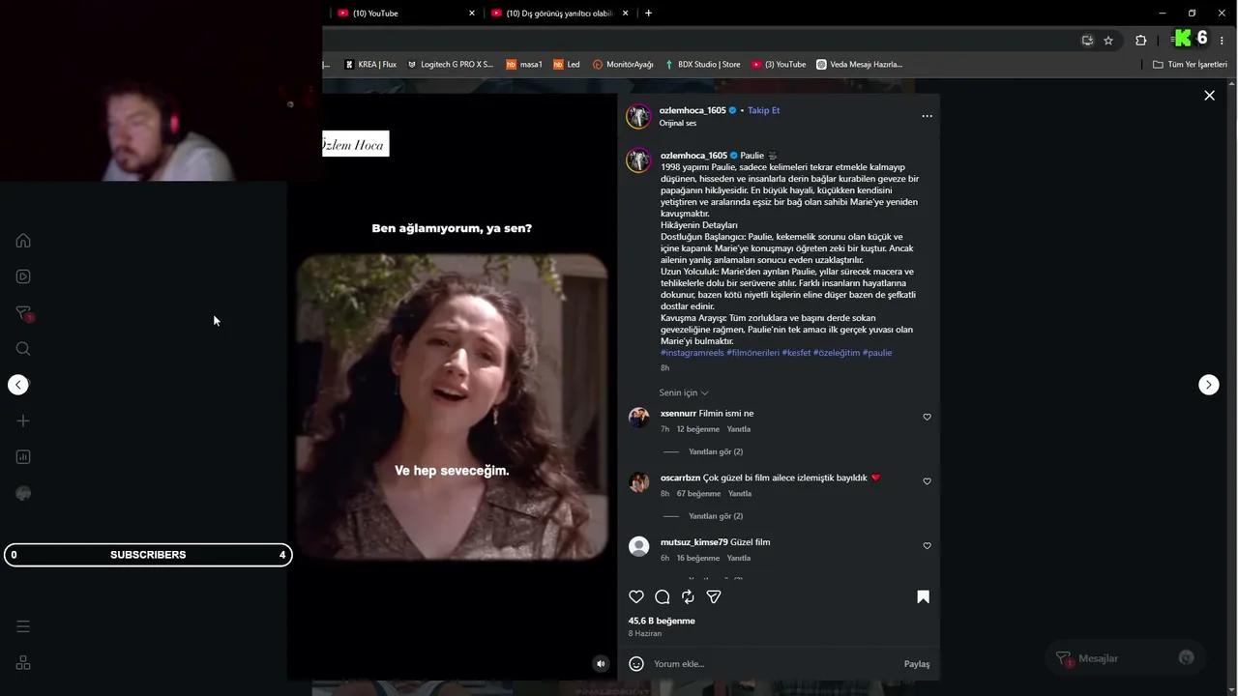Click the comment bubble icon under the post

click(663, 597)
